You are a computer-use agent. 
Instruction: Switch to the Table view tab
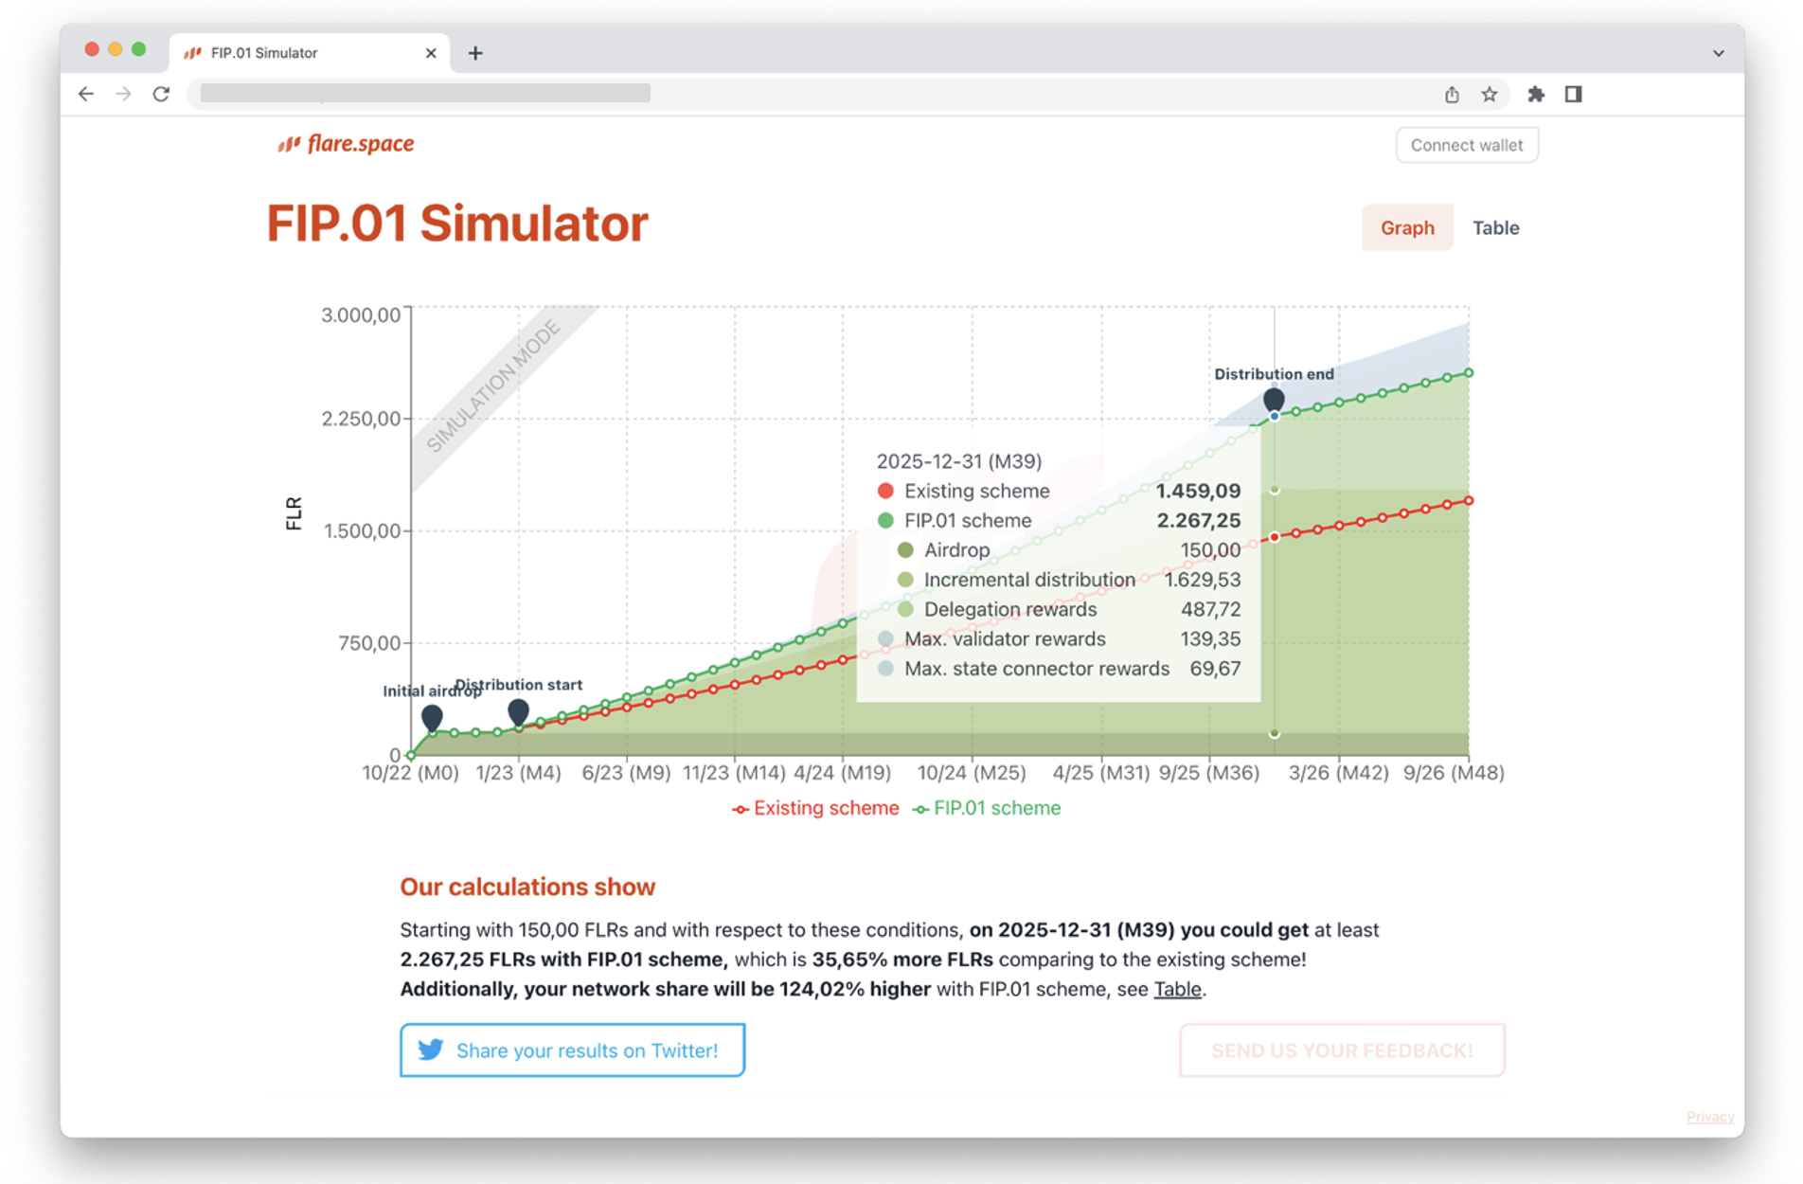point(1495,227)
